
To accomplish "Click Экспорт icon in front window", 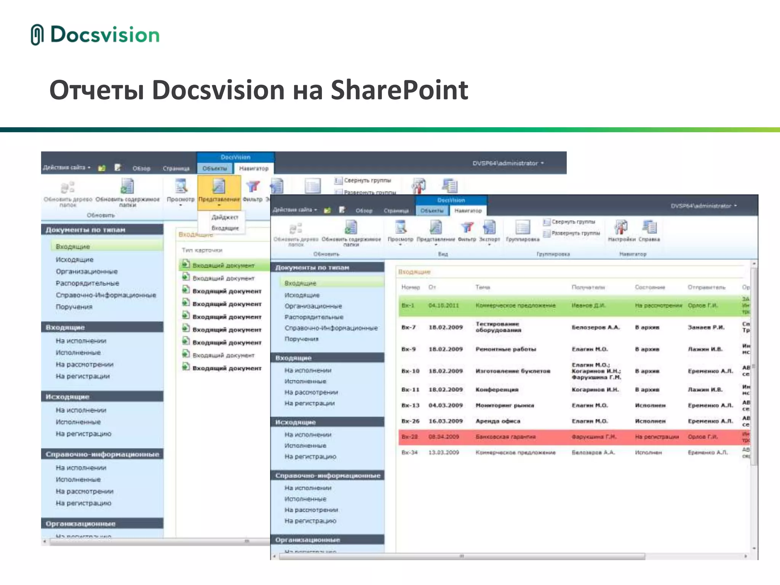I will [x=489, y=227].
